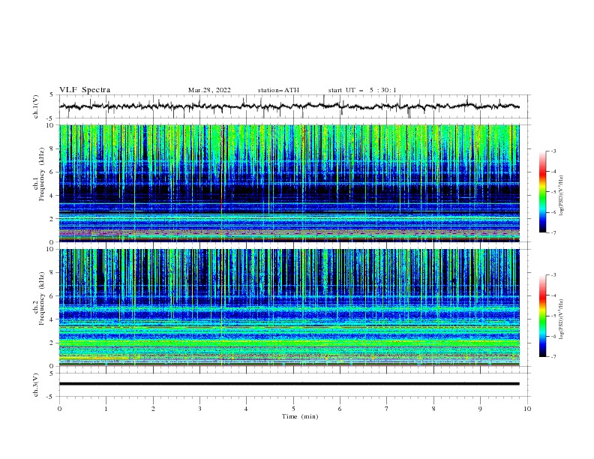
Task: Click the "start UT = 5 :30: 1" text
Action: point(362,90)
